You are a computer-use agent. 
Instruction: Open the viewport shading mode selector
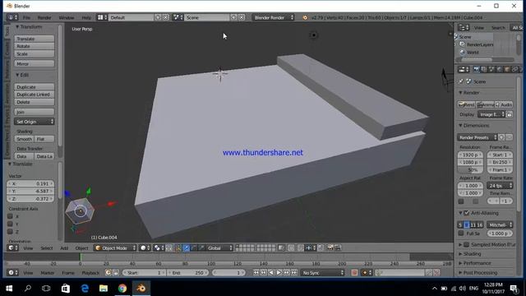pos(145,248)
